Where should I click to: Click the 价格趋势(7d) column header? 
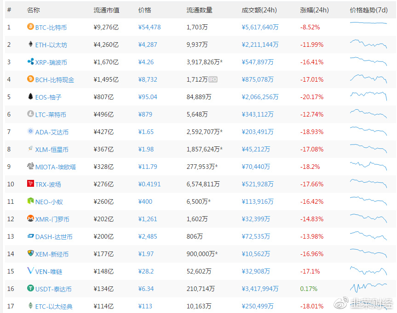coord(368,10)
